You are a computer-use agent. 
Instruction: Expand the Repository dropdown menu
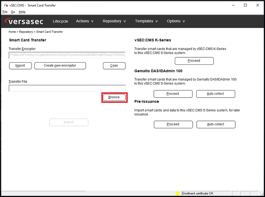tap(114, 21)
